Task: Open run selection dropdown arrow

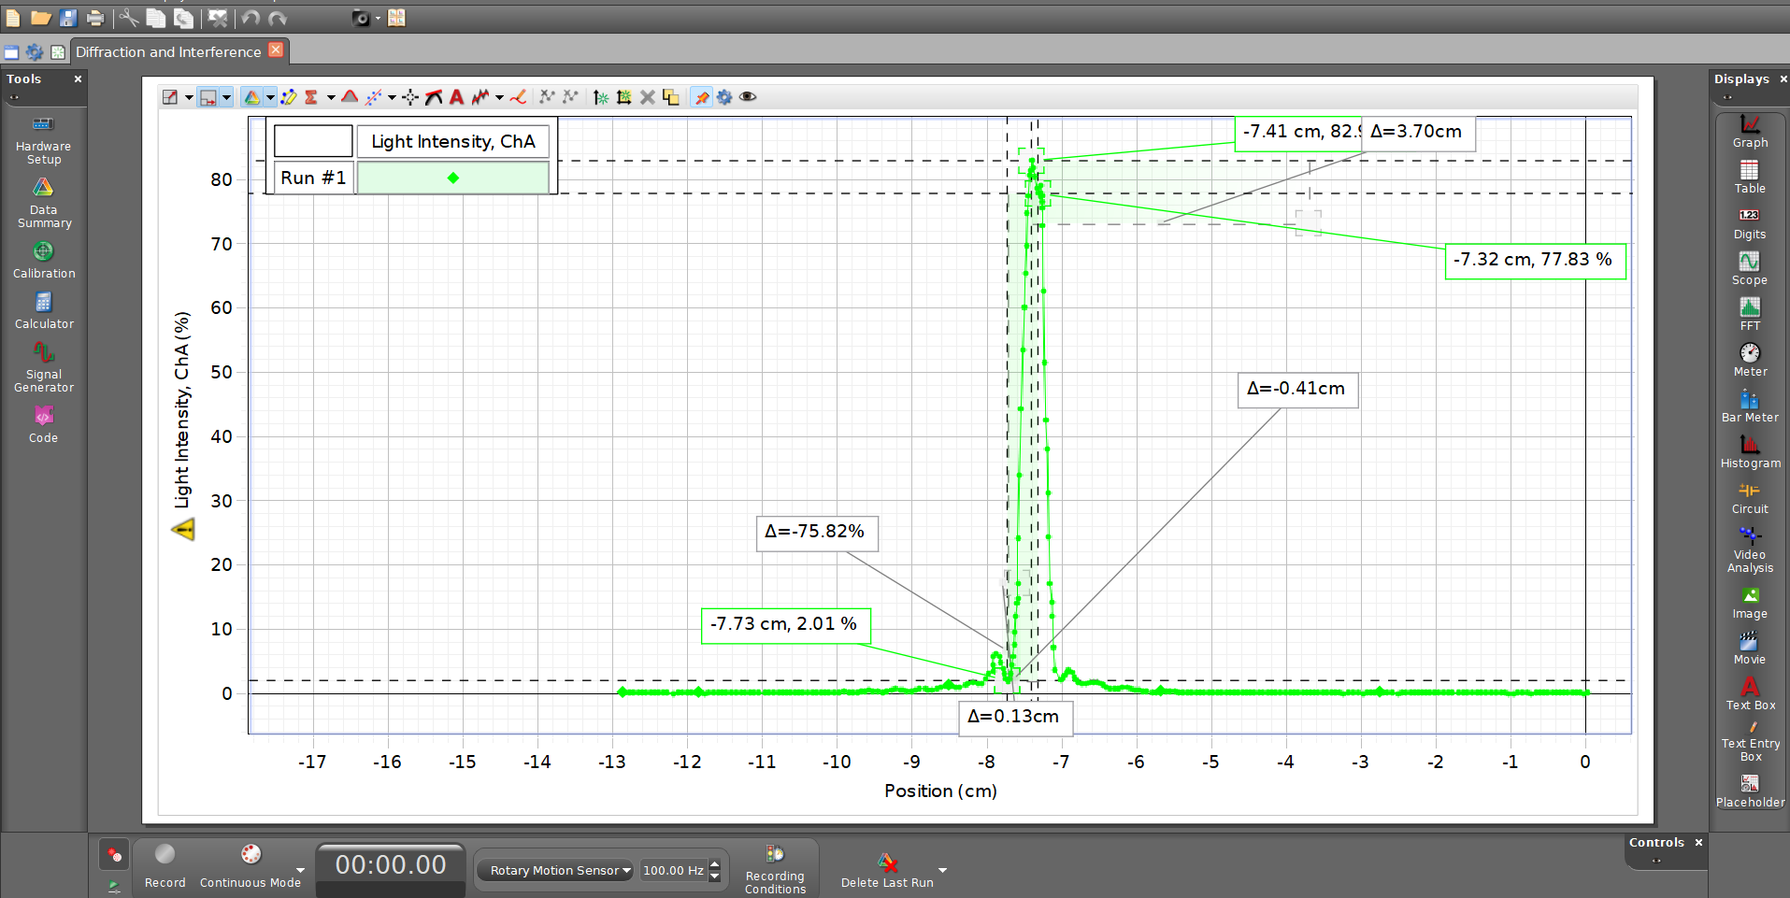Action: point(270,97)
